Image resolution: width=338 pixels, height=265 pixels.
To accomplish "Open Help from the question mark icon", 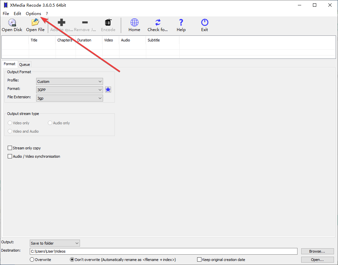I will pos(181,23).
